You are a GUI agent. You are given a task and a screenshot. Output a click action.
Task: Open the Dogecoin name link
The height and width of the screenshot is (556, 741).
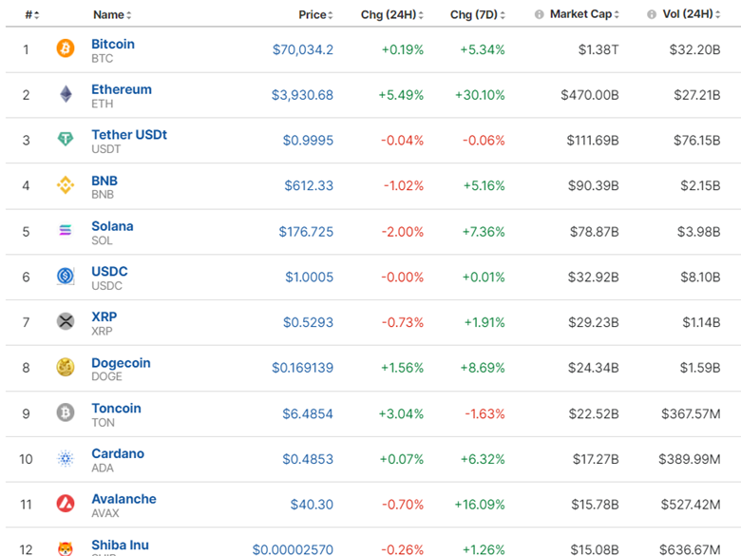point(121,363)
